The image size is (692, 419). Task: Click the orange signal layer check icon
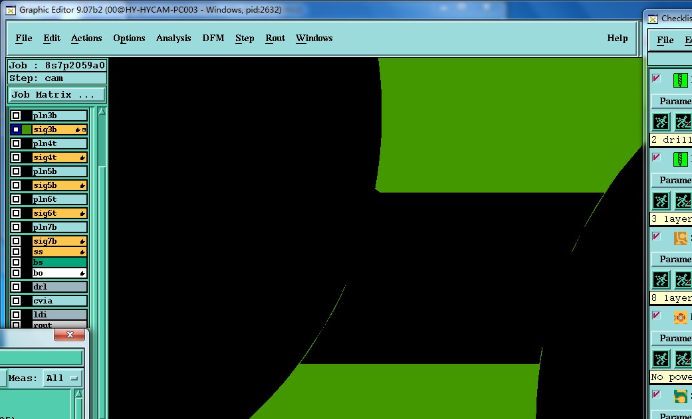point(681,238)
